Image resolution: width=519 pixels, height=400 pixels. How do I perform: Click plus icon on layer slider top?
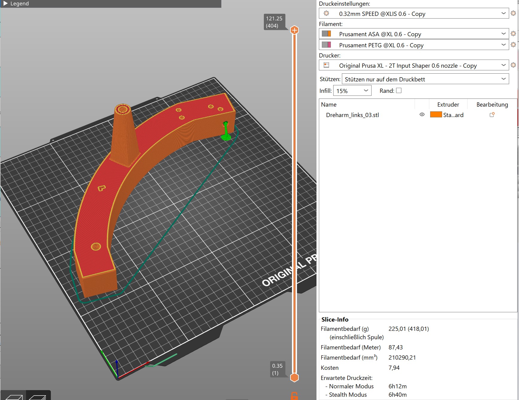pos(295,30)
